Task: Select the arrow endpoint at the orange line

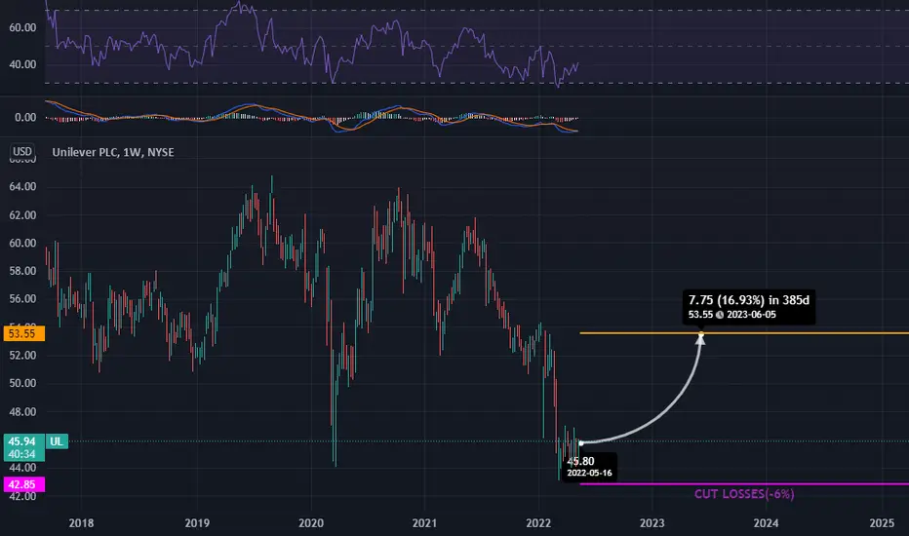Action: [701, 333]
